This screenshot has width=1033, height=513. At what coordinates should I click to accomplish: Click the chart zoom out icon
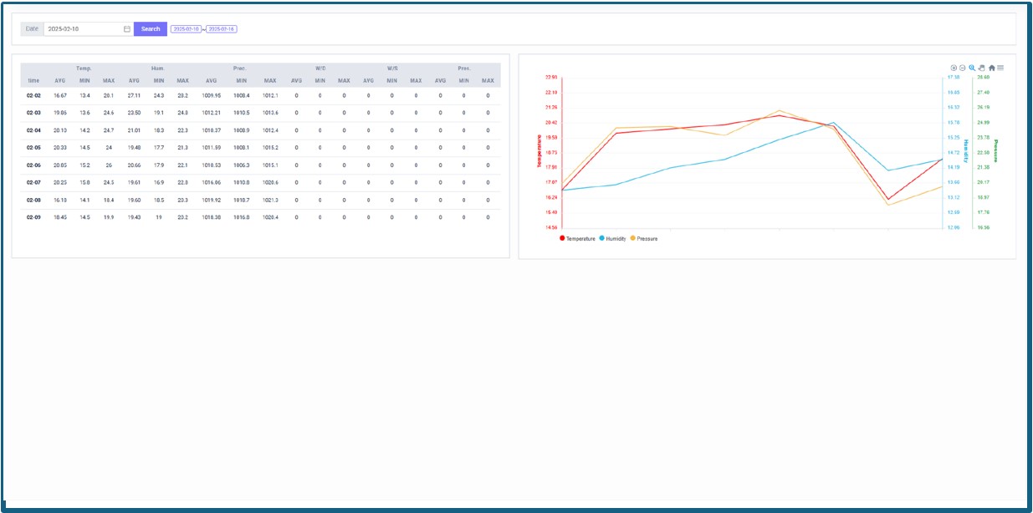[x=963, y=68]
